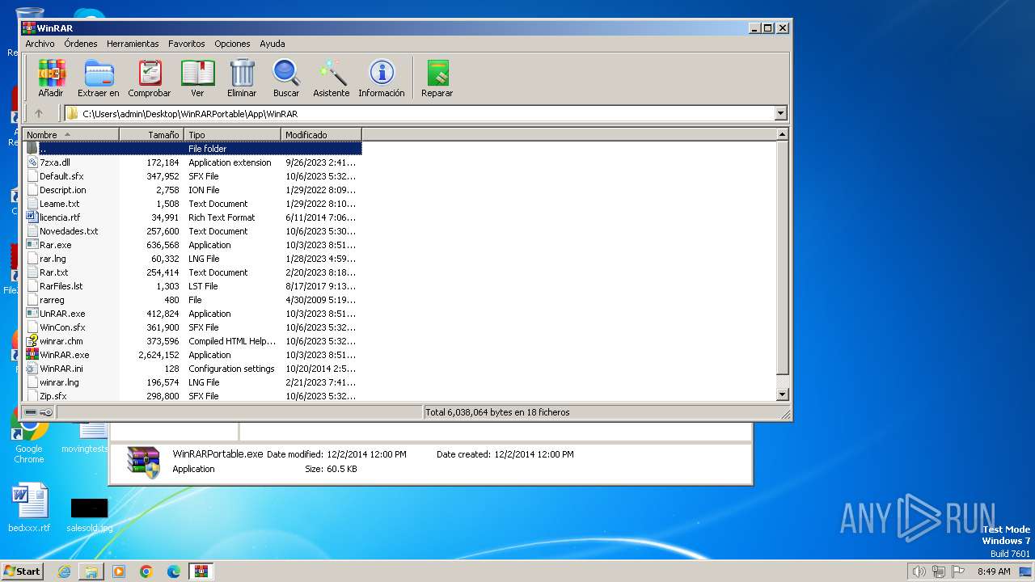1035x582 pixels.
Task: Open salesold.jpg desktop file
Action: coord(89,515)
